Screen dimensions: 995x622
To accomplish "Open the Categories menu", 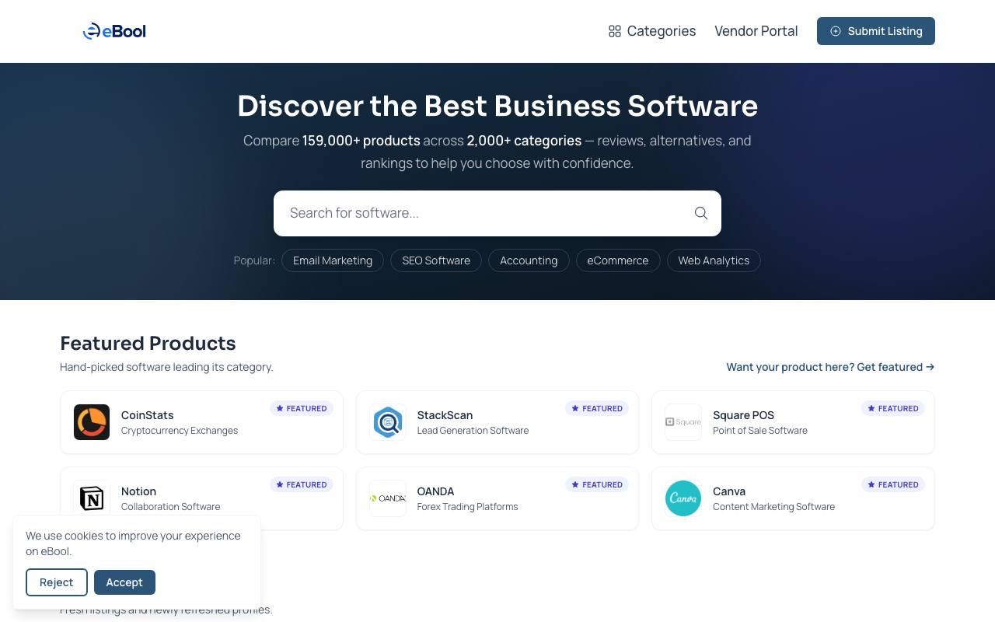I will coord(651,31).
